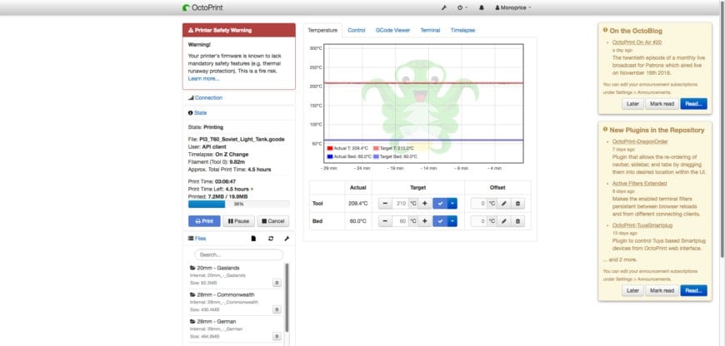Open the Terminal tab
725x346 pixels.
(430, 30)
